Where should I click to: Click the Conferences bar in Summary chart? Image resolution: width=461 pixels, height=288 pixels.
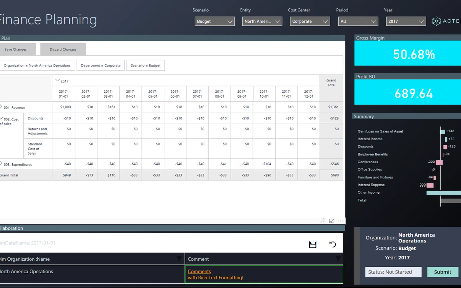coord(439,162)
